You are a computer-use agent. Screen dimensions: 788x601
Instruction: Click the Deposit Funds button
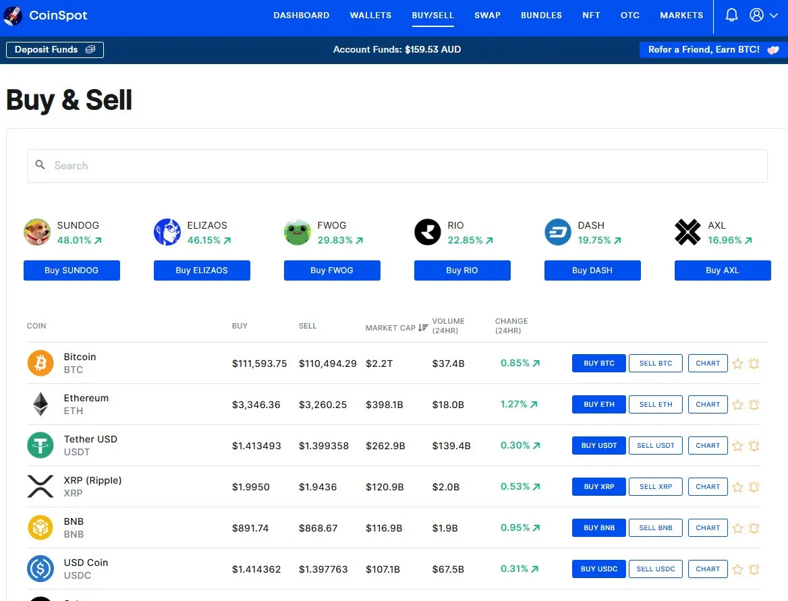tap(55, 50)
